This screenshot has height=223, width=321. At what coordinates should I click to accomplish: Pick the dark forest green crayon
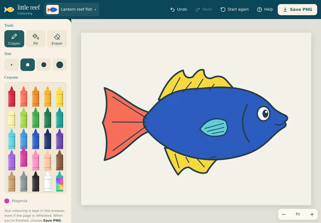point(48,118)
